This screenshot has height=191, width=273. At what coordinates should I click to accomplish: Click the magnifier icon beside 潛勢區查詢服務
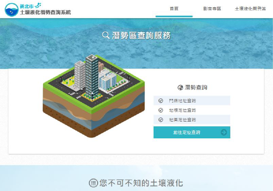point(106,35)
